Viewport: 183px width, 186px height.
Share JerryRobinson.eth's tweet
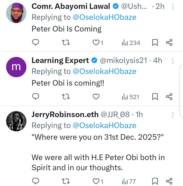(x=169, y=181)
